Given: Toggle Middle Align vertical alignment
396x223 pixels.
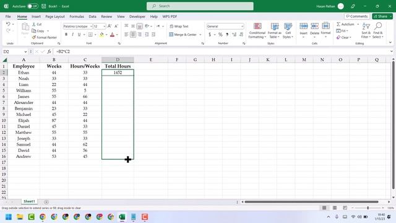Looking at the screenshot, I should (x=133, y=26).
